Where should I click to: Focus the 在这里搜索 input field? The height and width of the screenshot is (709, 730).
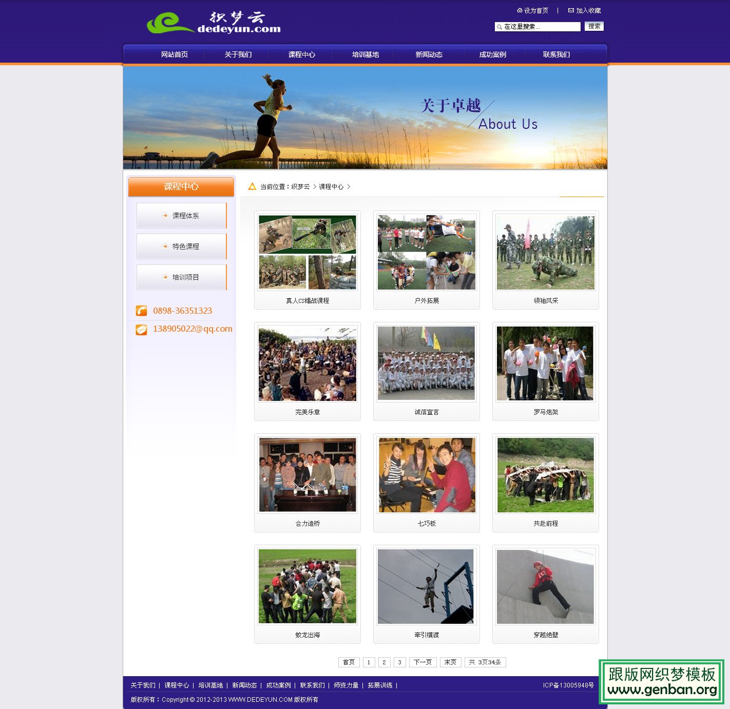coord(541,27)
